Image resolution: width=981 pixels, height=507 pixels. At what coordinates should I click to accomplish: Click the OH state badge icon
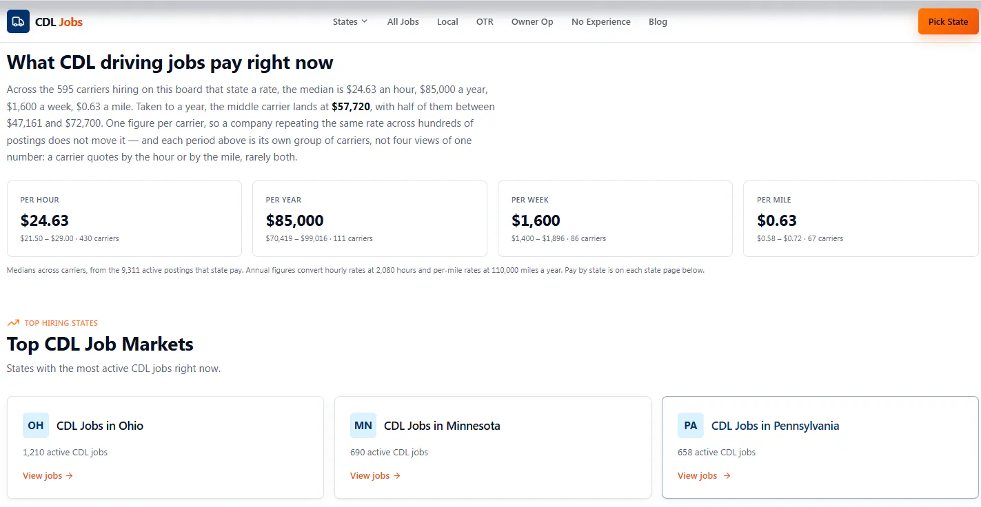click(x=36, y=426)
